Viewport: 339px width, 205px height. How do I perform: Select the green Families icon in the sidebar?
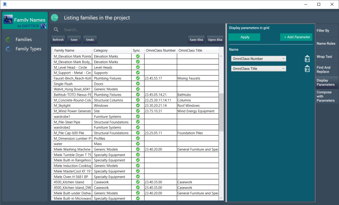8,39
